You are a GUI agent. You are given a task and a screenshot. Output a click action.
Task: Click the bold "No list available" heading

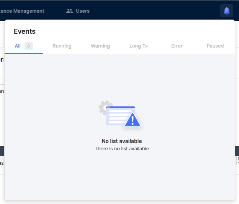(x=122, y=141)
